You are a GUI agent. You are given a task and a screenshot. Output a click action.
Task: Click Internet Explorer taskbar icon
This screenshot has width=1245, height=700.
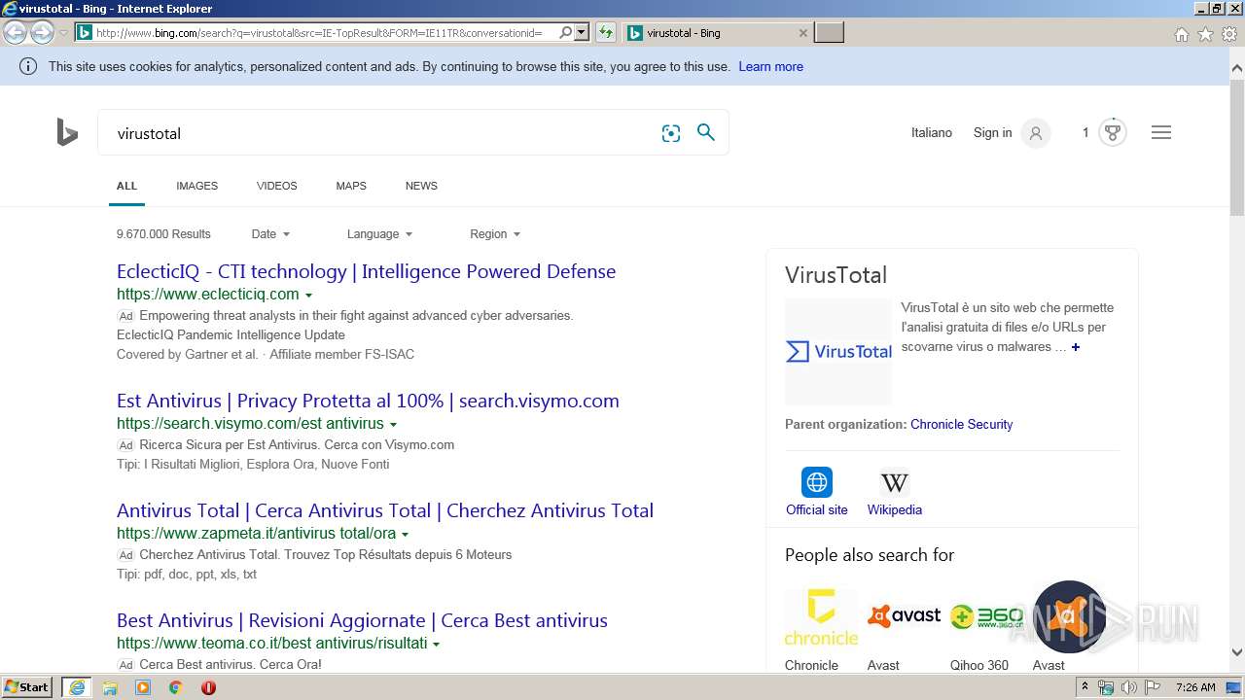tap(77, 687)
